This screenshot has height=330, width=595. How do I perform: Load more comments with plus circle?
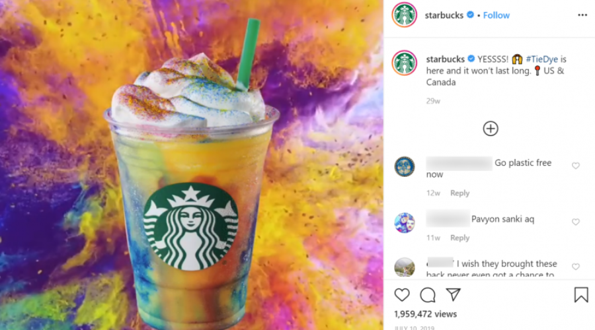click(x=491, y=129)
